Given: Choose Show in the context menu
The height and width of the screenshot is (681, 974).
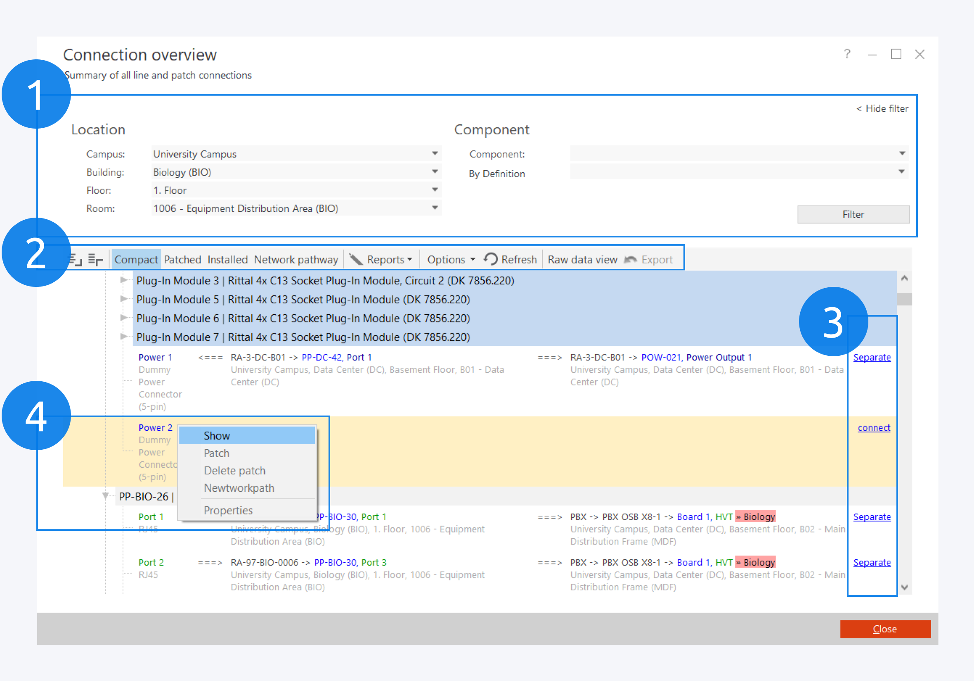Looking at the screenshot, I should pyautogui.click(x=217, y=436).
